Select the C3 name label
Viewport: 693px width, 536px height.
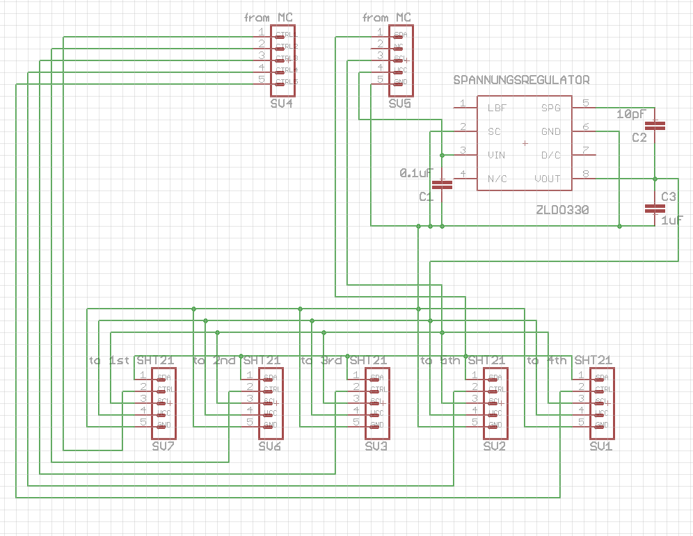pyautogui.click(x=668, y=197)
